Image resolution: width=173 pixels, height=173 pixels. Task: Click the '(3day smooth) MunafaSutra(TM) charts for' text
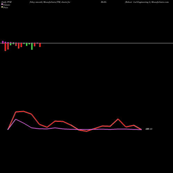(x=50, y=2)
